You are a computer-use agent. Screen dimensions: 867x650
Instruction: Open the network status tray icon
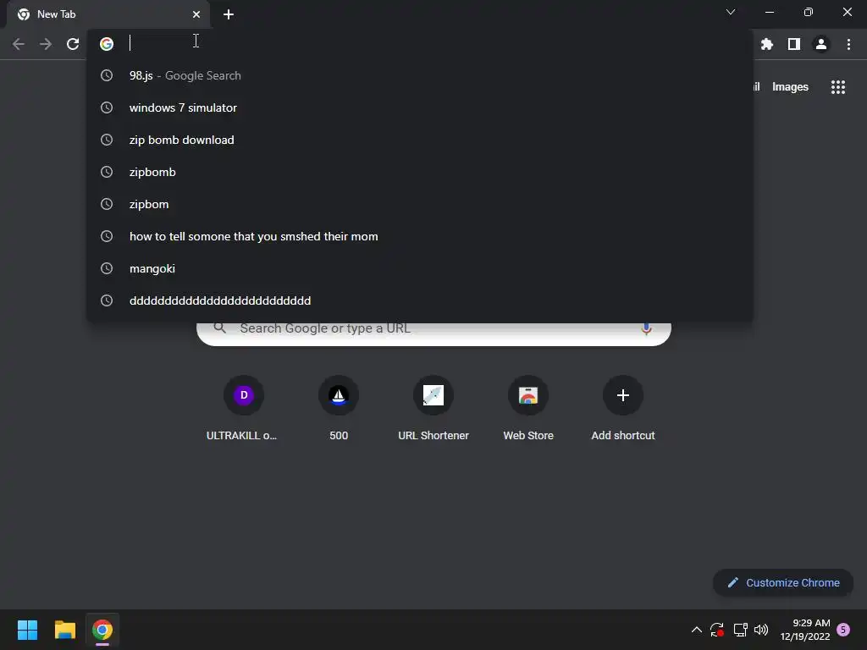(x=740, y=630)
